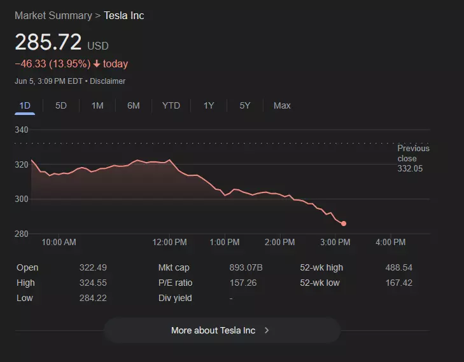Click the Tesla Inc title link

coord(123,16)
